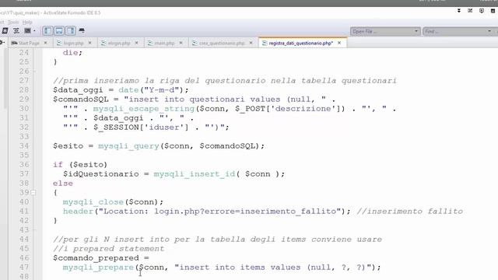This screenshot has width=498, height=280.
Task: Toggle the bottom pane visibility button
Action: pos(59,31)
